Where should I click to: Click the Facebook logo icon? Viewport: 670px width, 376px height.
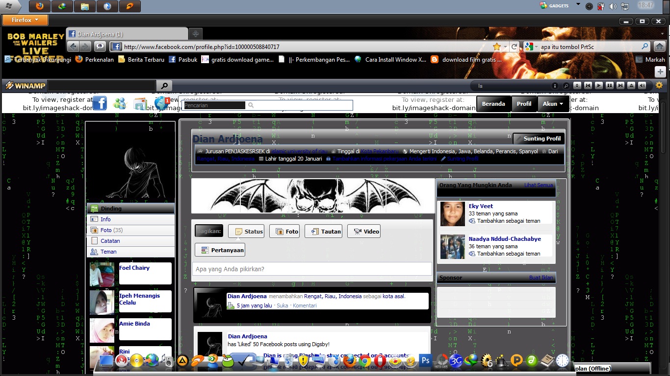100,103
